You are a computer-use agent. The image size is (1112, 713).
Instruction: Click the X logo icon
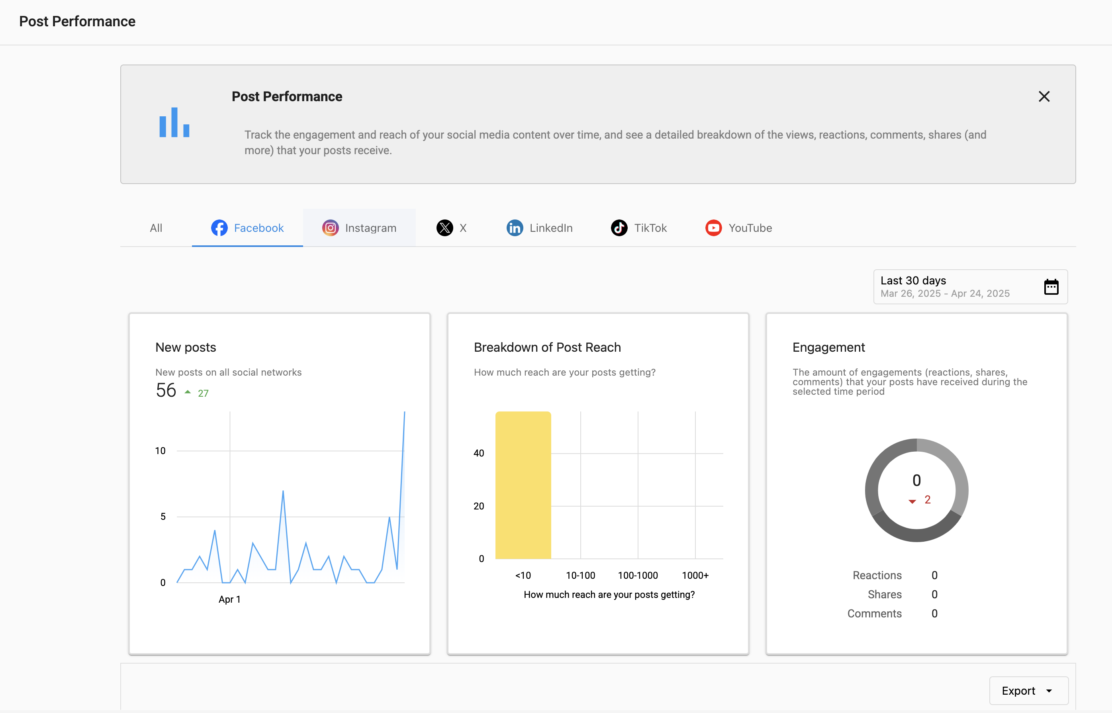pyautogui.click(x=444, y=228)
